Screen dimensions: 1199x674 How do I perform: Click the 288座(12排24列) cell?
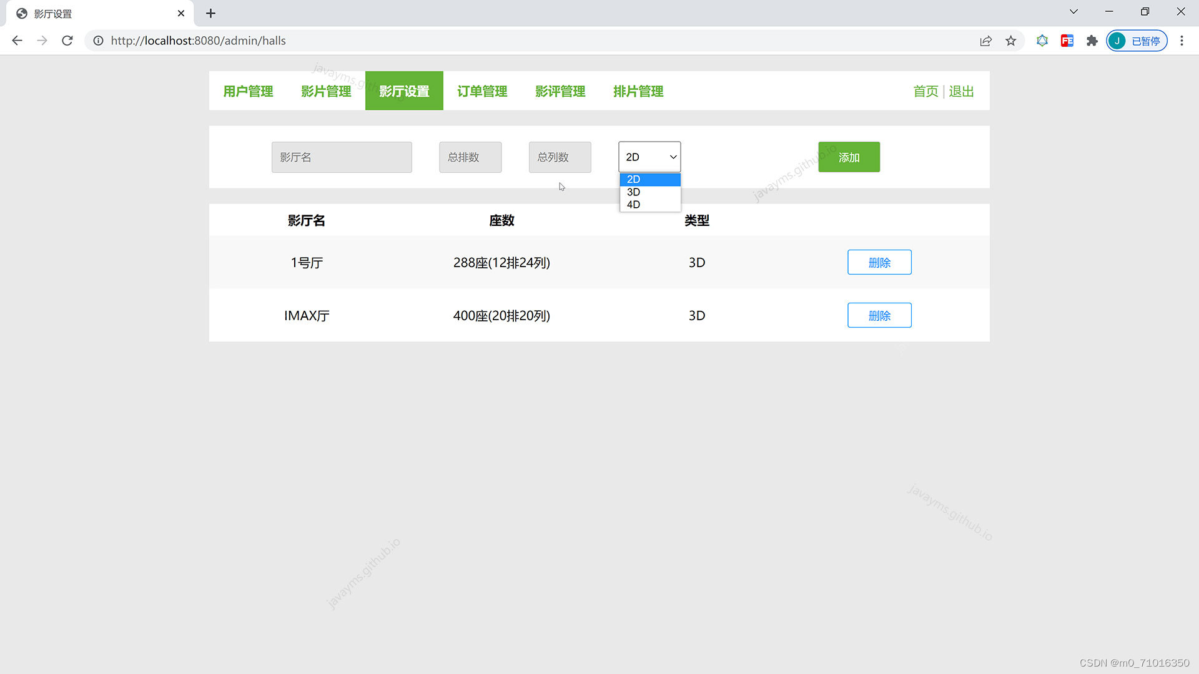501,263
